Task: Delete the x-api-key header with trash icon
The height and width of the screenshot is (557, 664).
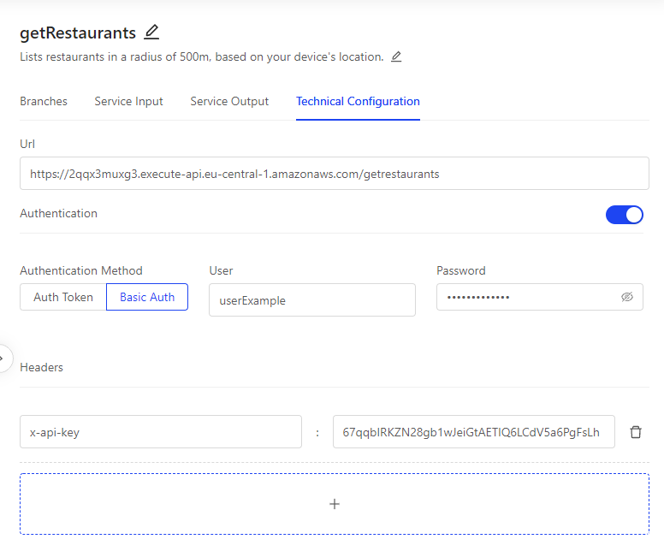Action: [636, 432]
